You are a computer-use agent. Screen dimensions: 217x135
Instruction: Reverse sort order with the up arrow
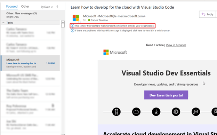point(57,7)
